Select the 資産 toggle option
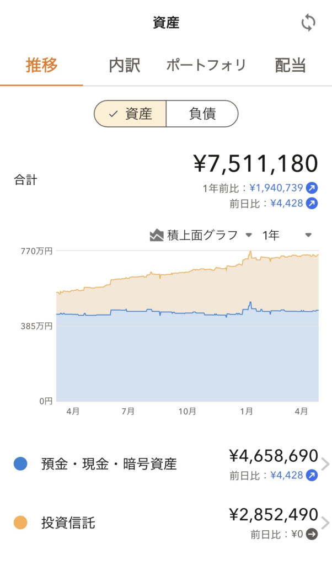 [131, 114]
